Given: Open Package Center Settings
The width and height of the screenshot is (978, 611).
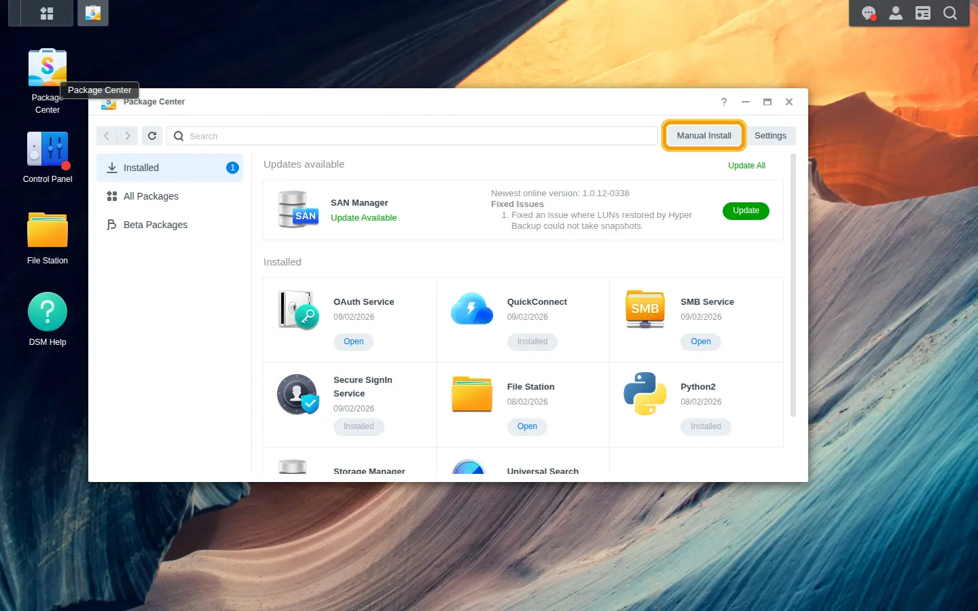Looking at the screenshot, I should click(770, 136).
